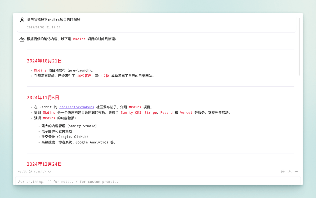Open the vault QA (basic) mode dropdown
316x198 pixels.
34,171
